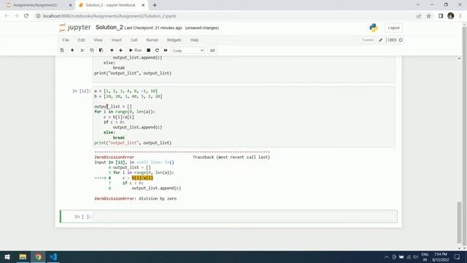Rename the notebook via the Solution_2 title
This screenshot has height=263, width=467.
pos(109,28)
